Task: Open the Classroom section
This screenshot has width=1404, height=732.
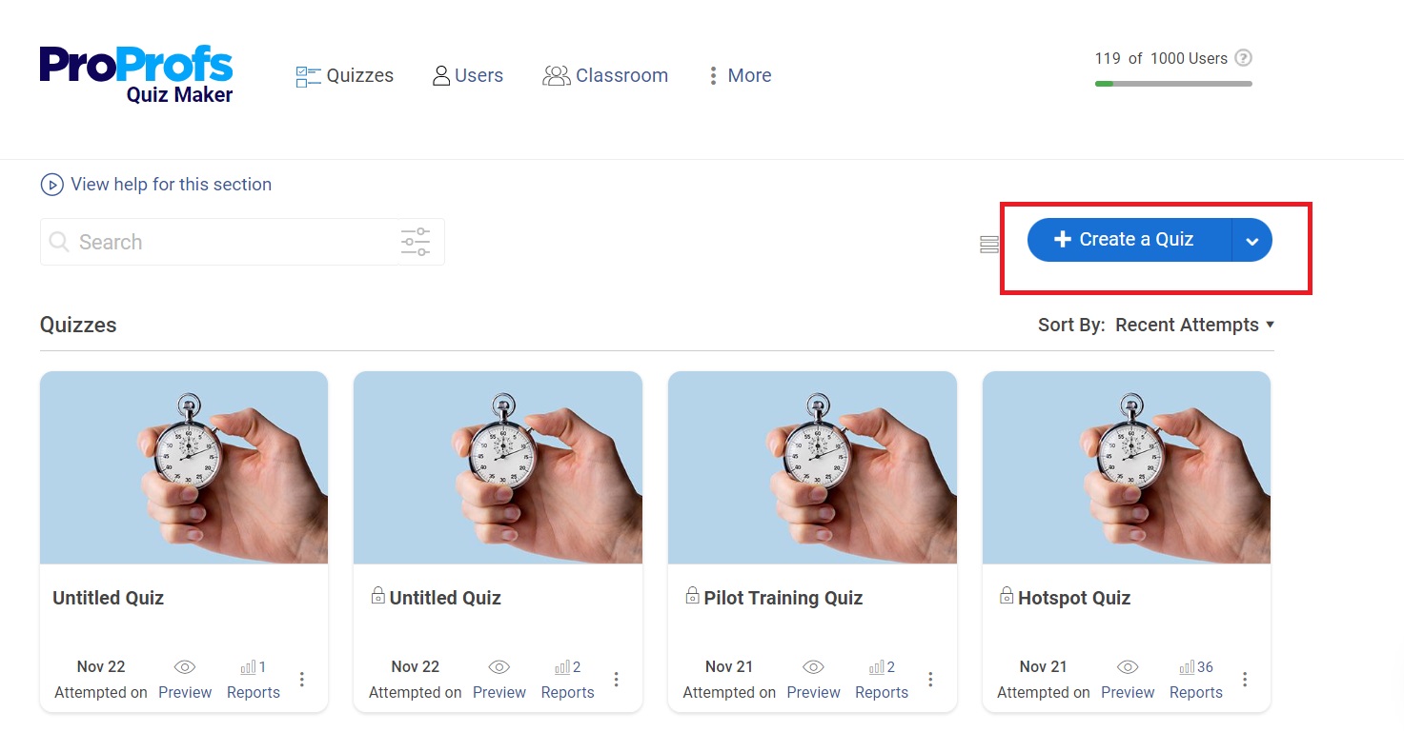Action: (605, 75)
